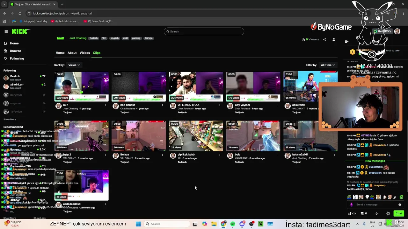Screen dimensions: 408x229
Task: Click the Kick search field
Action: tap(204, 31)
